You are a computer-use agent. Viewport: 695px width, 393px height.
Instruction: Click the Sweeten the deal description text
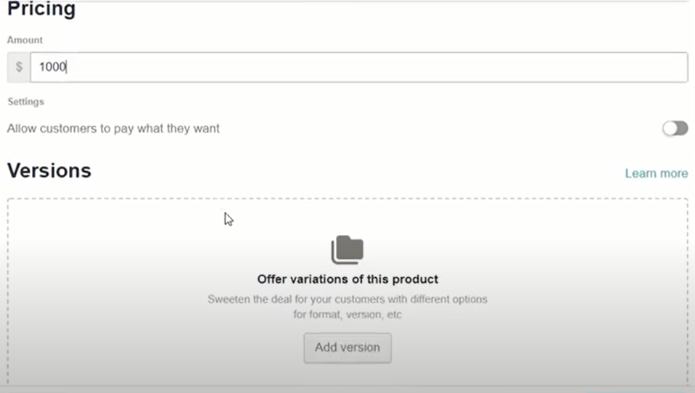[347, 307]
